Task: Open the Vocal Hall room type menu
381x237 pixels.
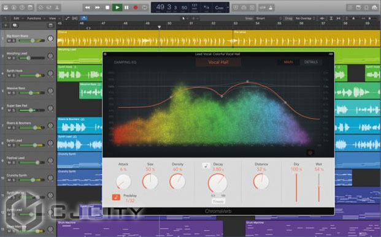Action: [218, 62]
